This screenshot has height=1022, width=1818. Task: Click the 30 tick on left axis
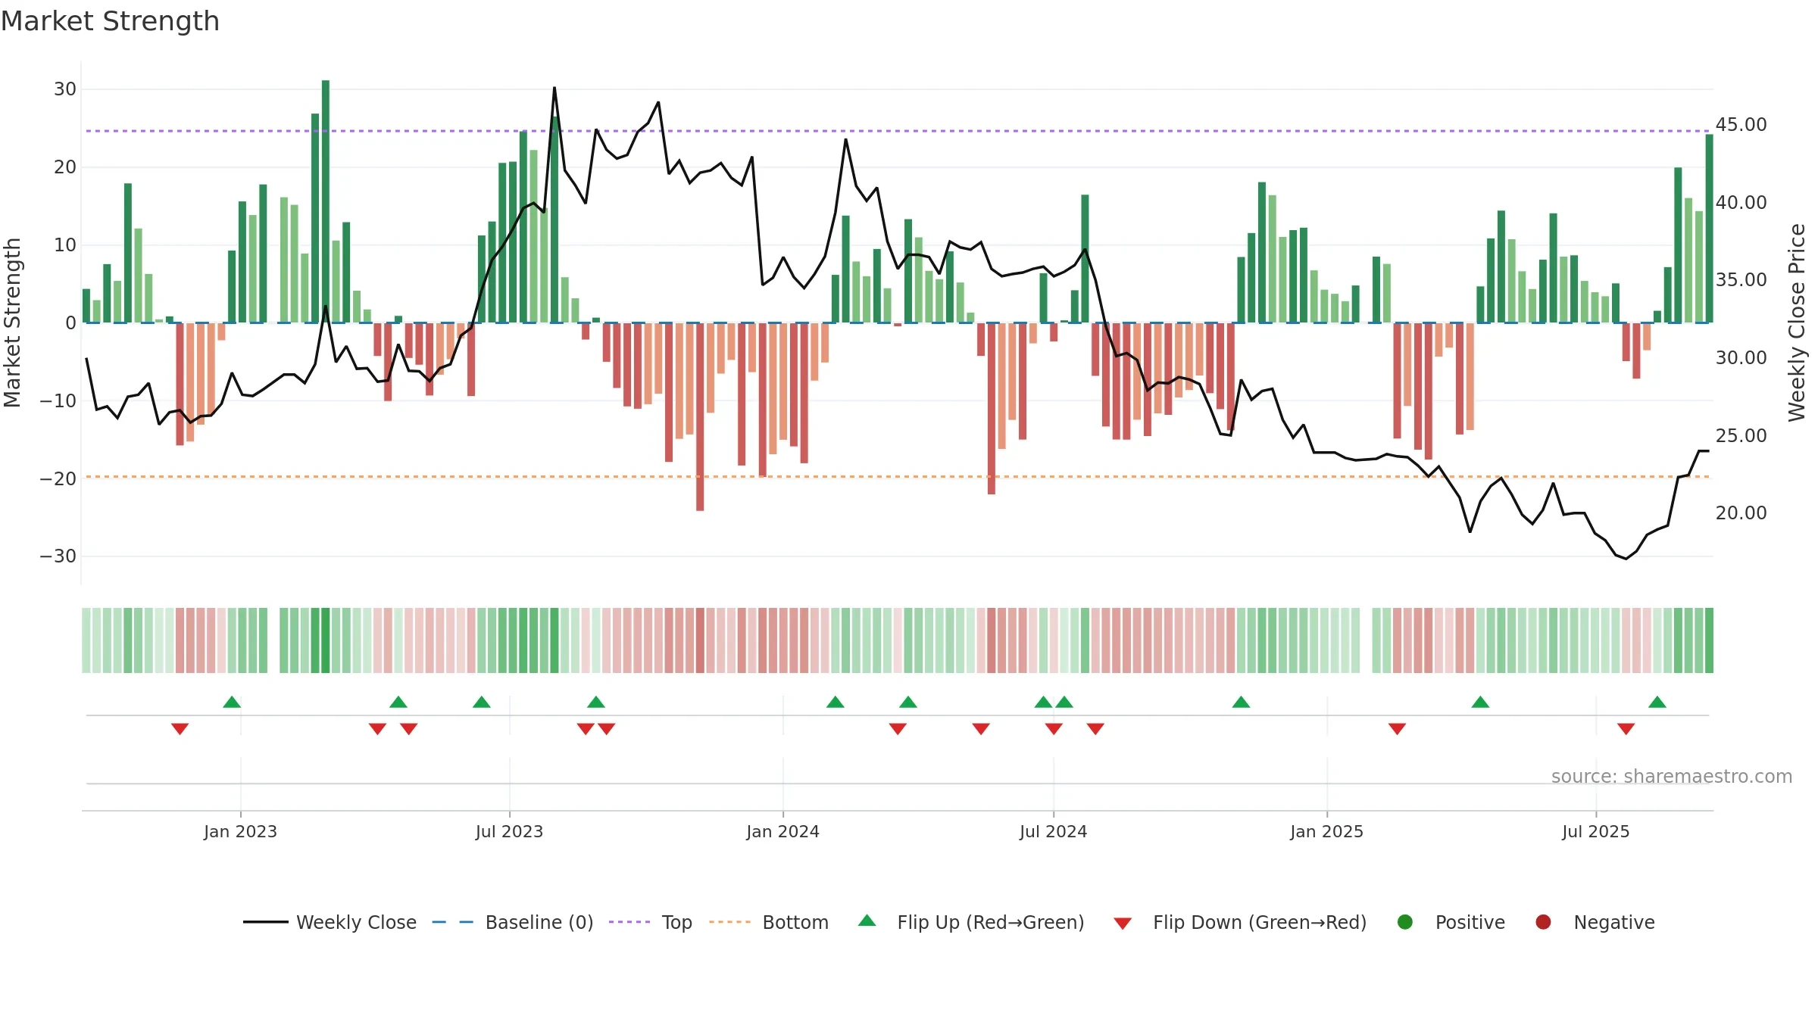(65, 89)
